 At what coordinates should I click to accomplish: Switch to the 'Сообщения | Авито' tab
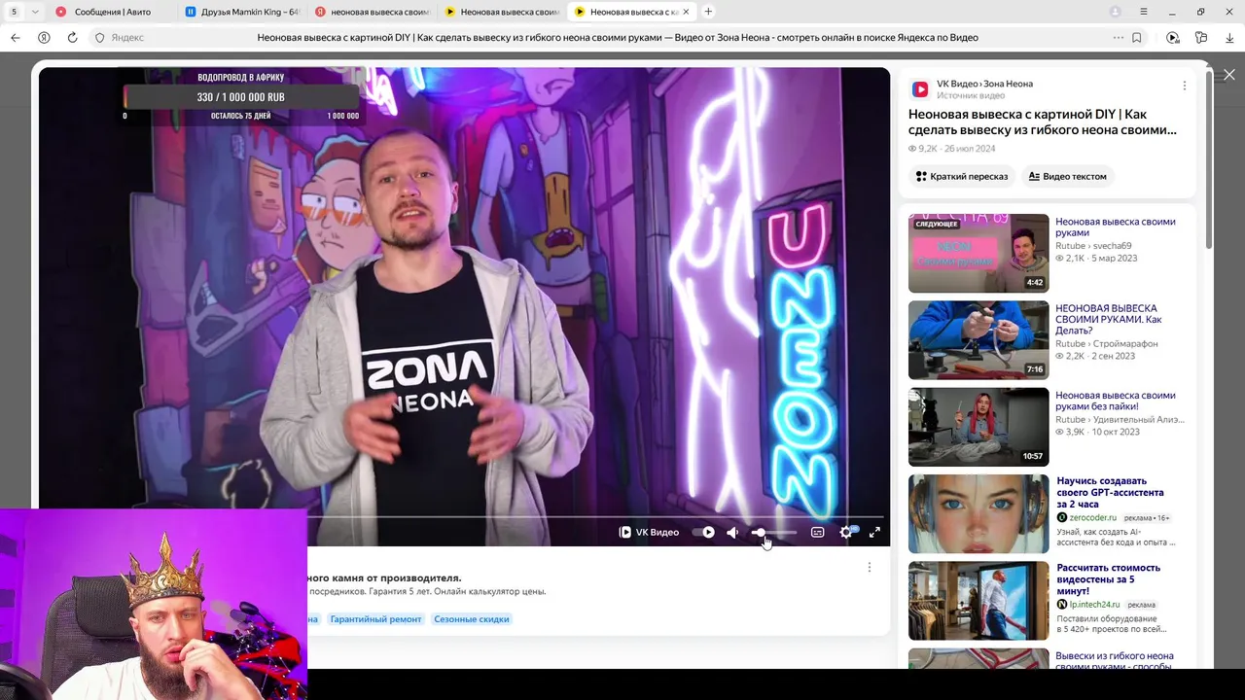coord(112,12)
